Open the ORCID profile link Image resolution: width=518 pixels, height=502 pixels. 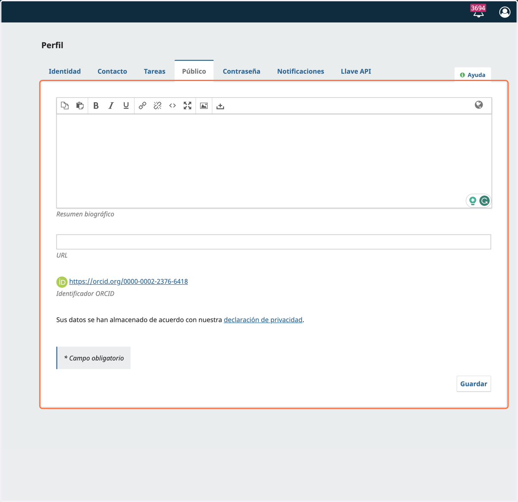(129, 281)
